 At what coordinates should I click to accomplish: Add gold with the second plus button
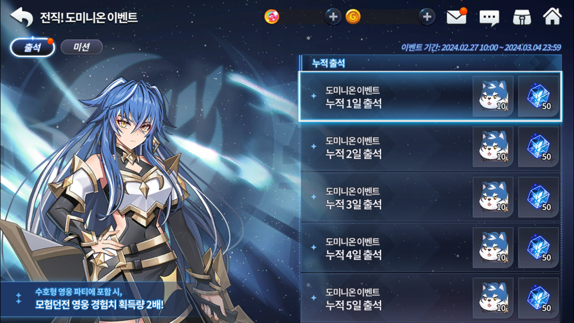[x=427, y=17]
